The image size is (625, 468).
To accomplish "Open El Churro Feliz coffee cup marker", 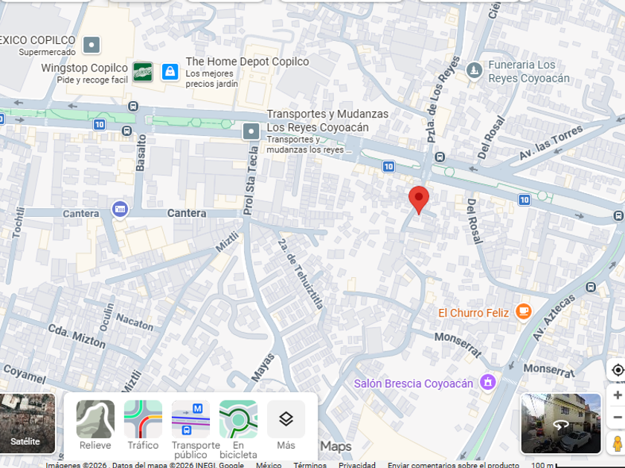I will [523, 311].
